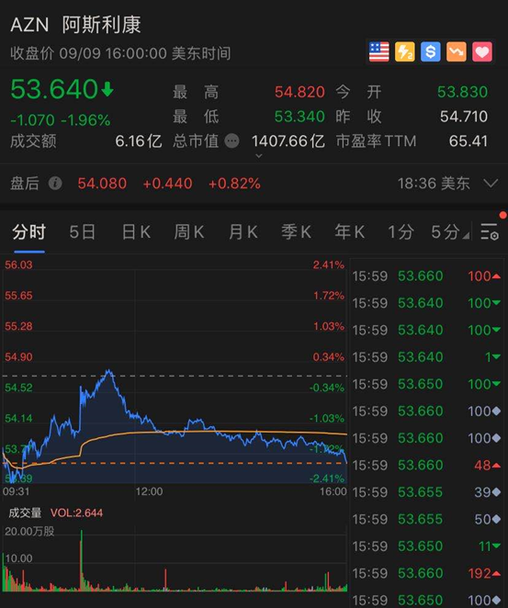Select the trade row with volume 192
This screenshot has height=608, width=508.
[426, 573]
